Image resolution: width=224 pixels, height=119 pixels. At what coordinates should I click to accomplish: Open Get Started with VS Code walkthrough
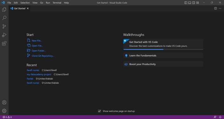click(163, 45)
